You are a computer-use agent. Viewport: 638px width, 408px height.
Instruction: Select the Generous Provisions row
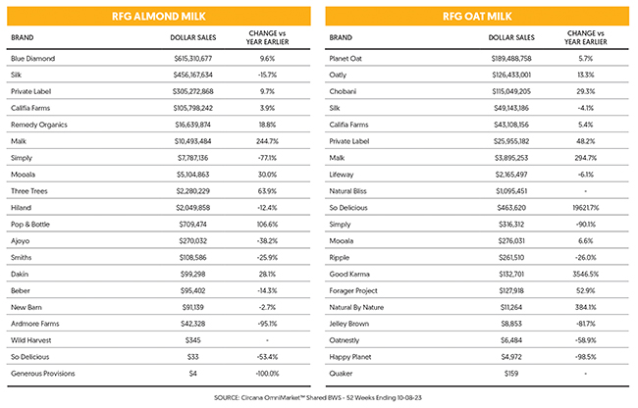click(159, 374)
